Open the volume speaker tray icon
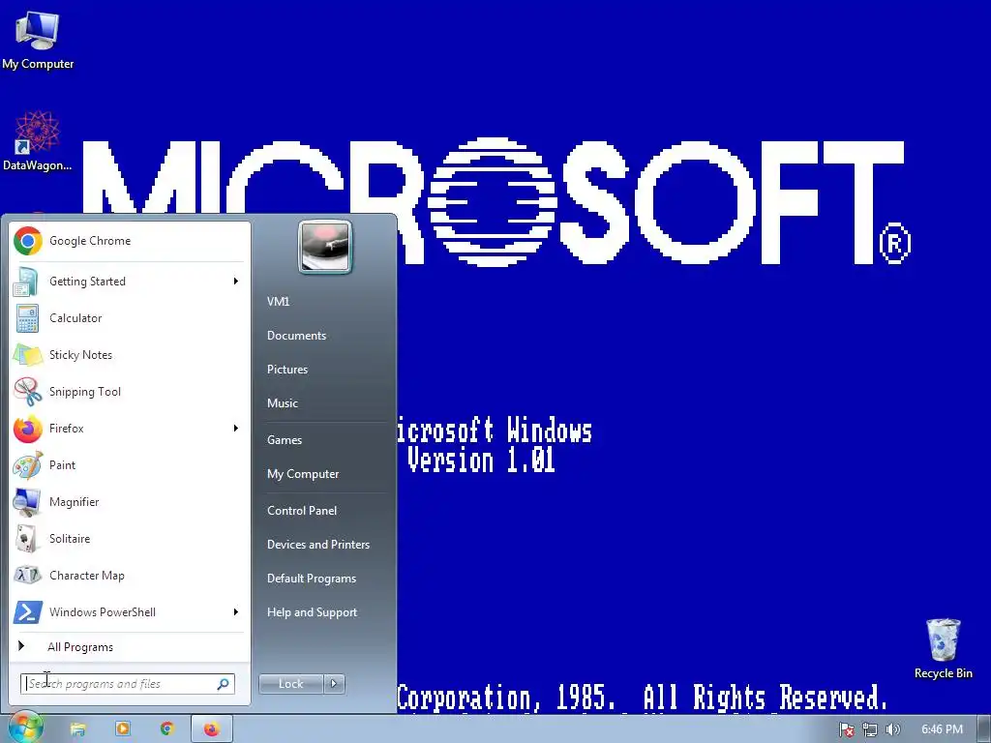 coord(893,729)
